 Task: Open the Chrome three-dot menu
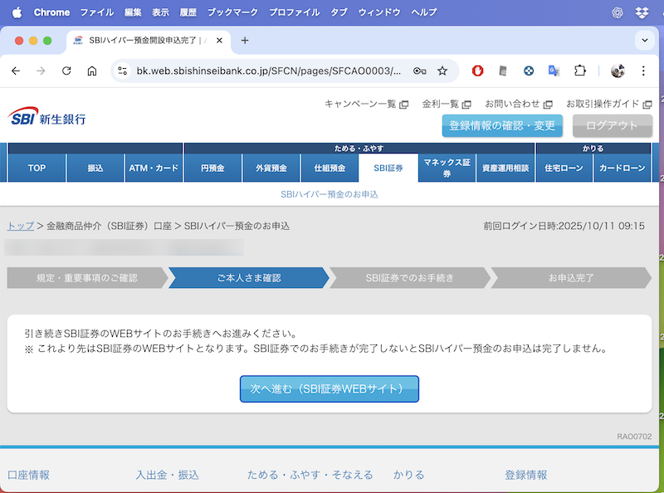pyautogui.click(x=645, y=71)
